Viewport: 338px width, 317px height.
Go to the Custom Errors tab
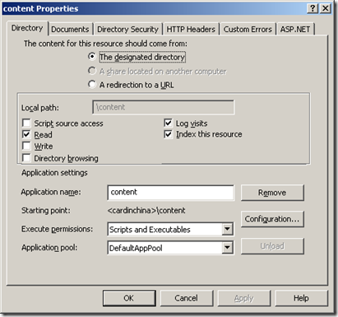(248, 29)
